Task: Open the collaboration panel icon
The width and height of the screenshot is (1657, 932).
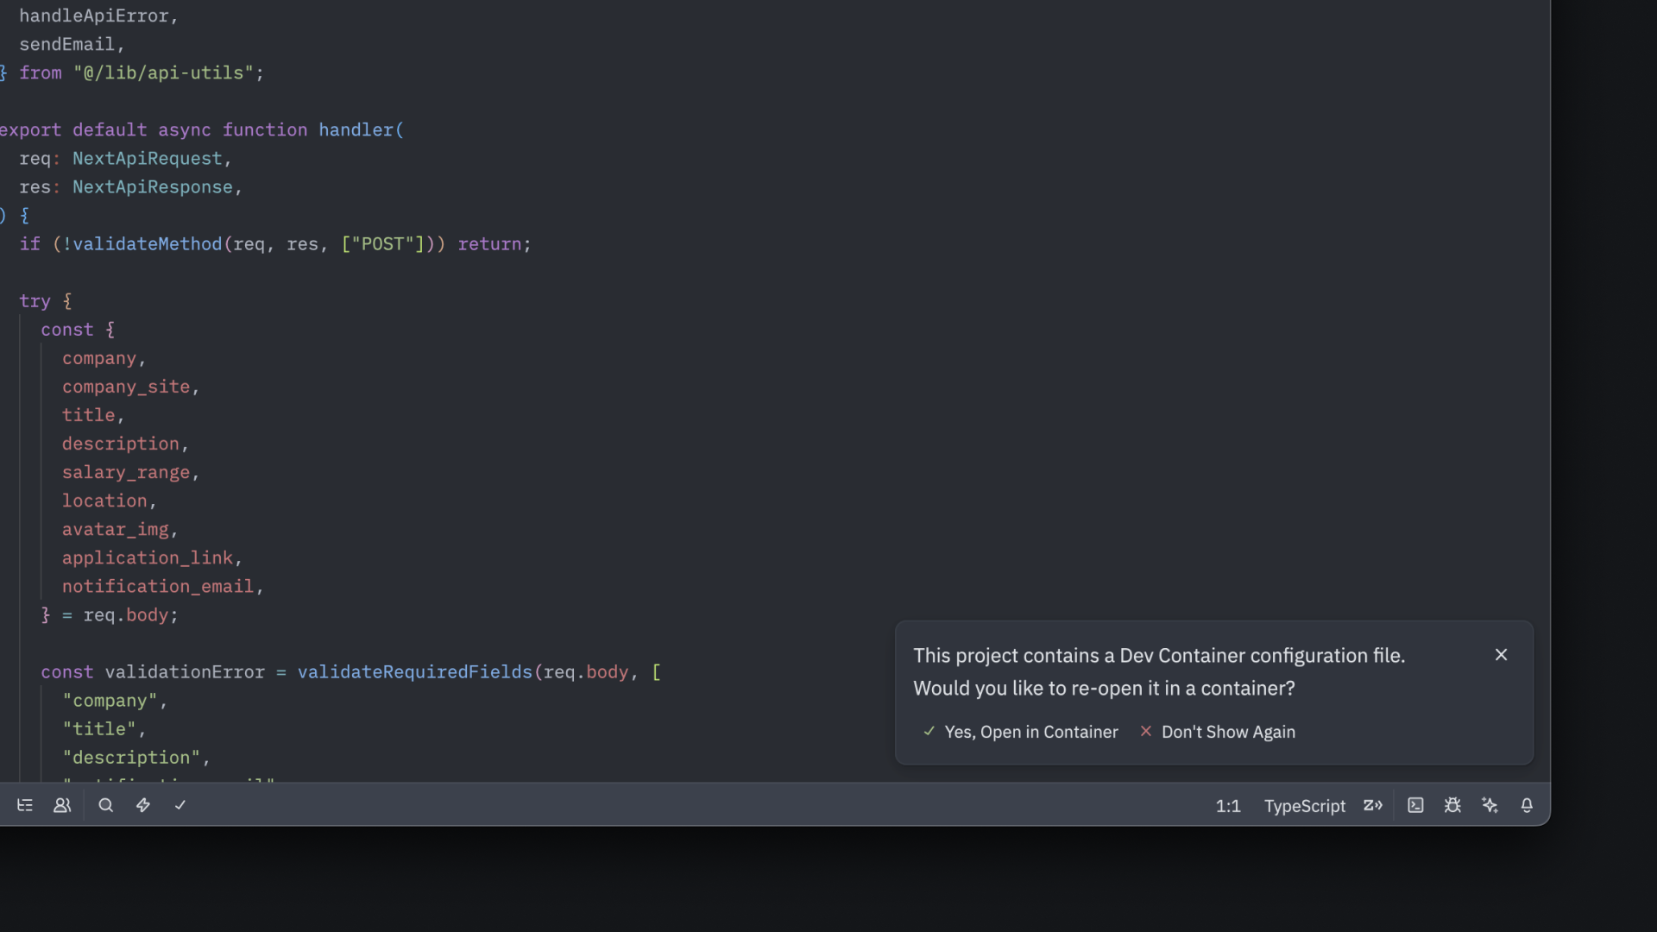Action: point(62,805)
